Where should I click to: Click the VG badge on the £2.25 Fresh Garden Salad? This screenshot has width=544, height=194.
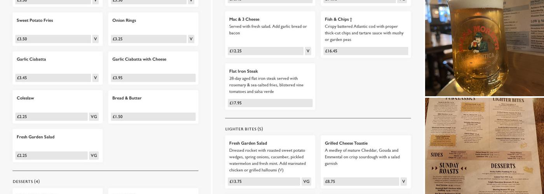coord(94,156)
